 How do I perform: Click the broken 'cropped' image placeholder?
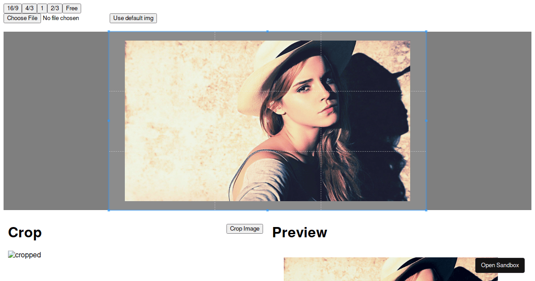pos(25,255)
